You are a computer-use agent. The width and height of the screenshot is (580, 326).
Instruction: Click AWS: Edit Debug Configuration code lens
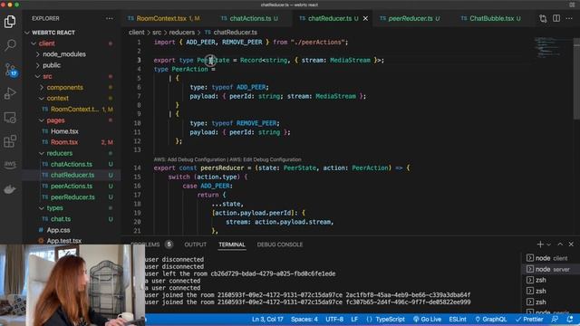pyautogui.click(x=266, y=159)
